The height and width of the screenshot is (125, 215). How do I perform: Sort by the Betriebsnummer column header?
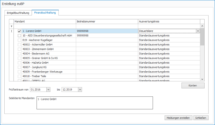point(107,21)
